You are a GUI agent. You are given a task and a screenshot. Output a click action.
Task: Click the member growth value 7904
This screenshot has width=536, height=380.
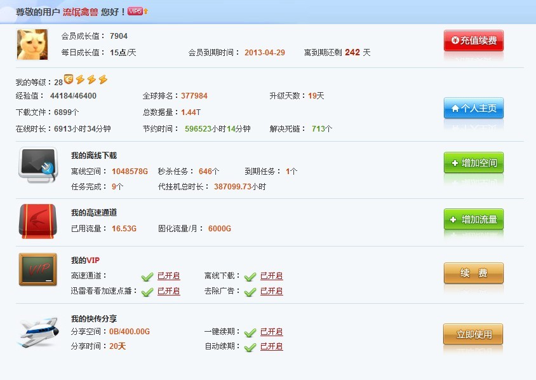click(x=119, y=36)
